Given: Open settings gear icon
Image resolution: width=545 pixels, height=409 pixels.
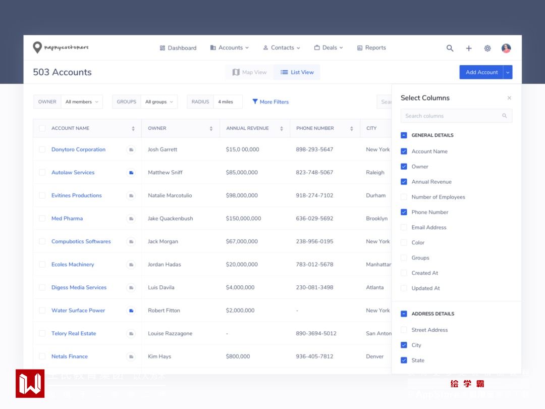Looking at the screenshot, I should [x=487, y=48].
